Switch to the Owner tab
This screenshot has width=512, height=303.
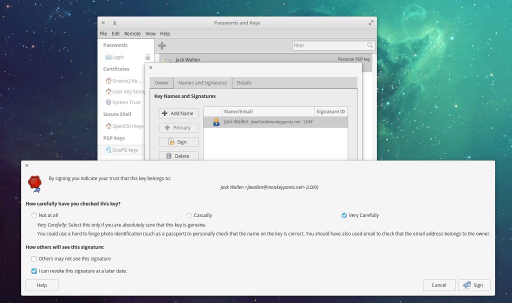(161, 83)
